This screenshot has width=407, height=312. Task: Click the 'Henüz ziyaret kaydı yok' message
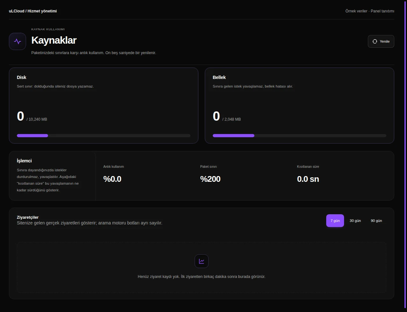202,277
